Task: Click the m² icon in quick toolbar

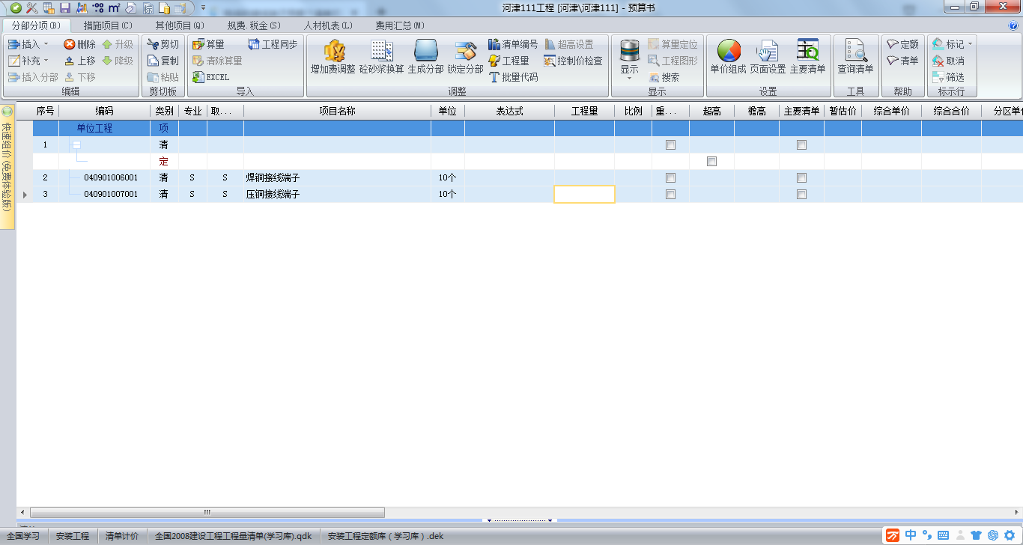Action: click(114, 7)
